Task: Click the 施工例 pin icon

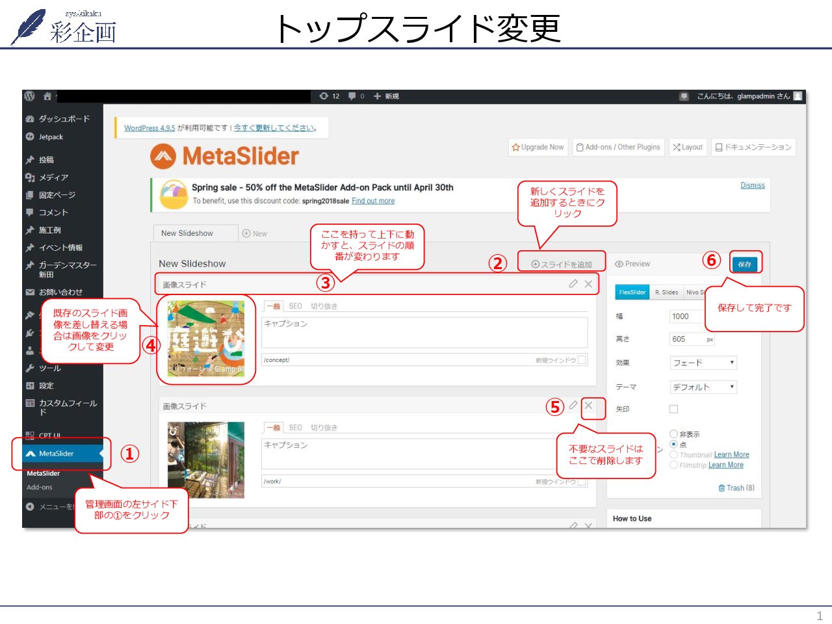Action: (x=30, y=230)
